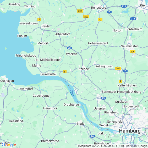Click the A 215 highway shield
This screenshot has width=148, height=148.
click(x=133, y=19)
